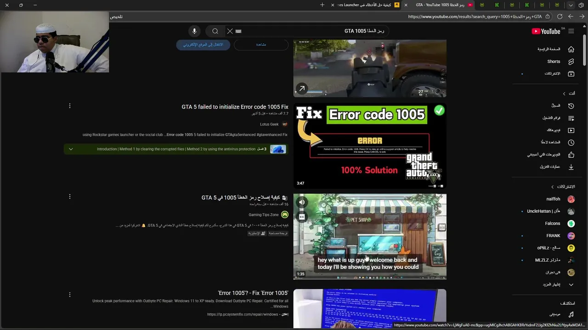Click the magnifier search button
This screenshot has height=330, width=588.
pos(215,31)
